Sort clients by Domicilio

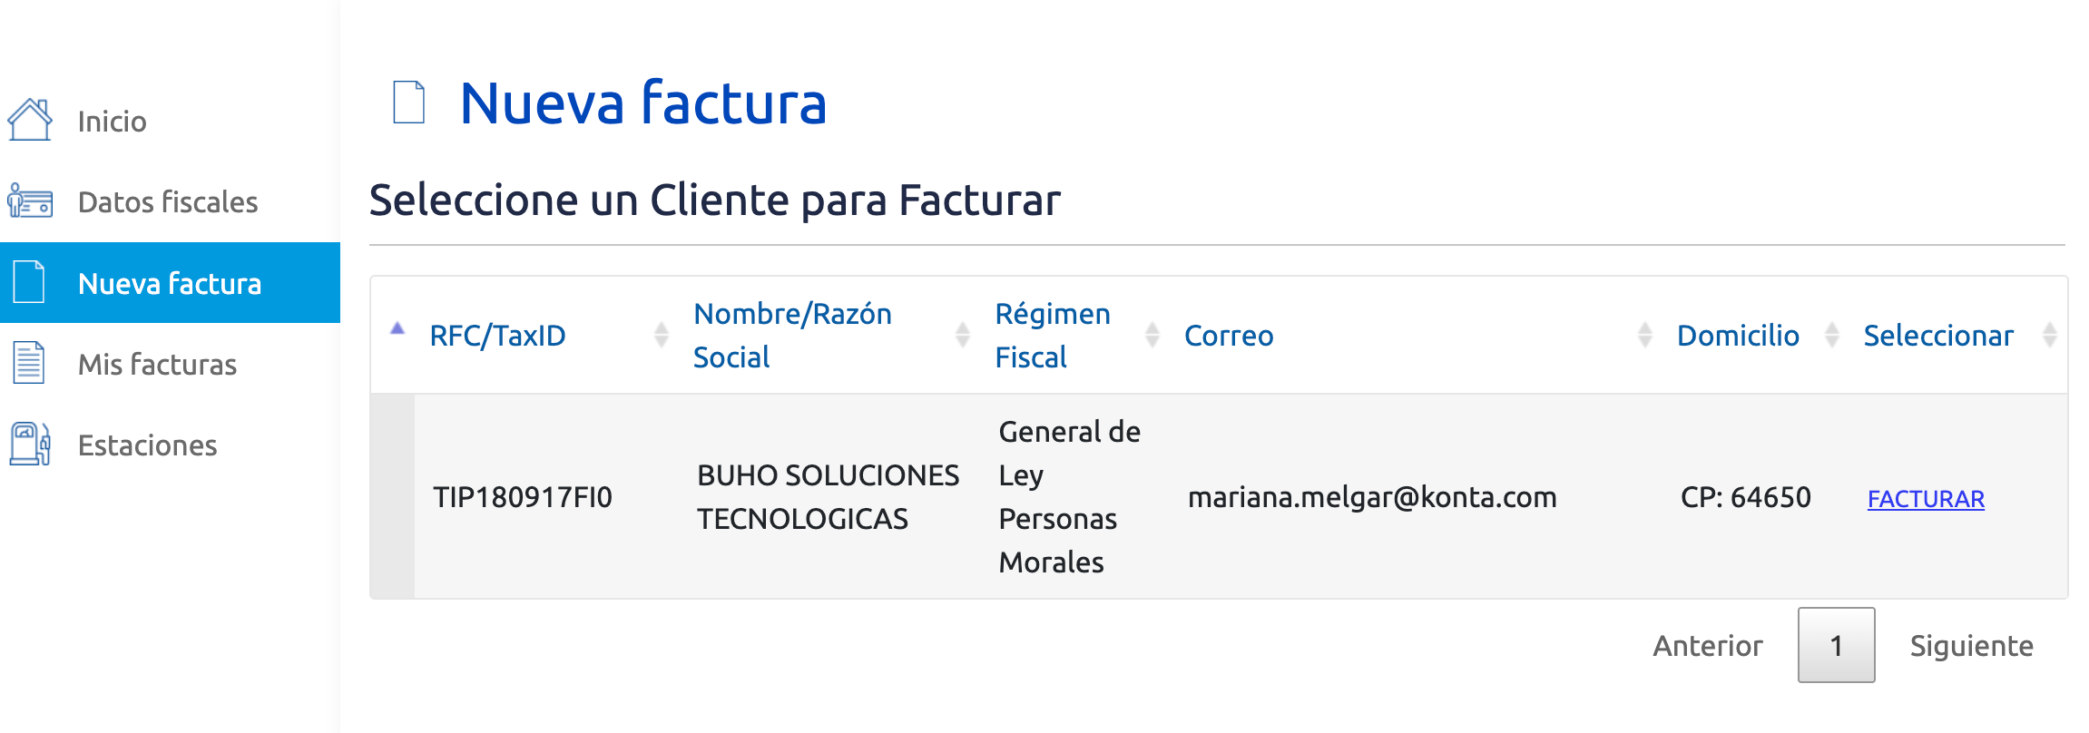point(1830,335)
